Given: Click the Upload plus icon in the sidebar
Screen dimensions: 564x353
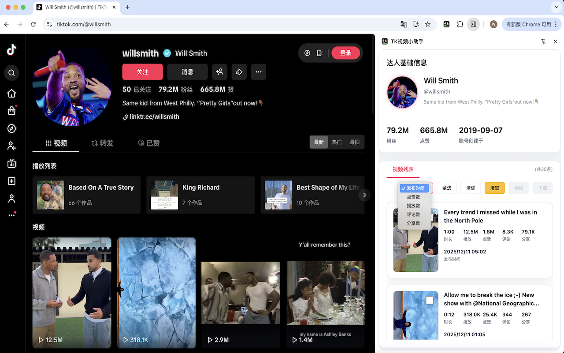Looking at the screenshot, I should pyautogui.click(x=12, y=181).
